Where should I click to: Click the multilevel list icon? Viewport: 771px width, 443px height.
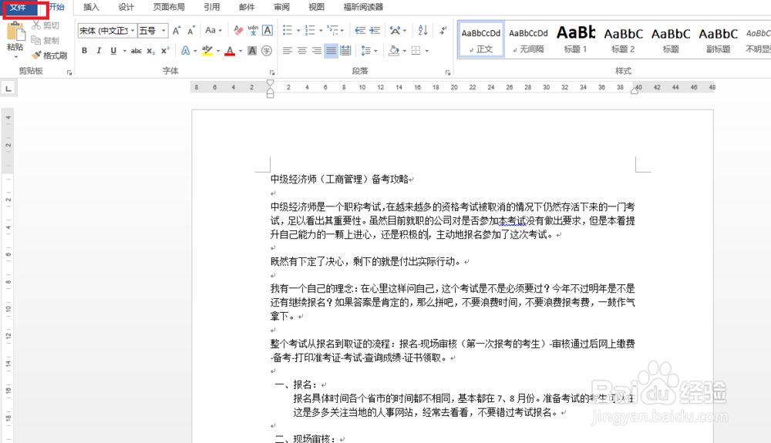tap(332, 31)
